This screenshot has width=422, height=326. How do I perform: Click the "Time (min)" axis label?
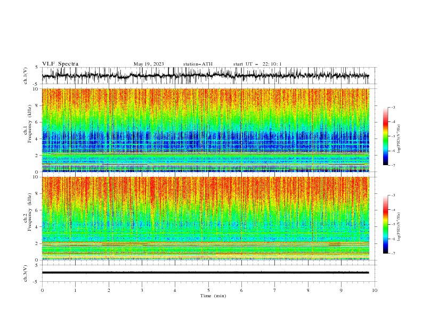(x=213, y=296)
